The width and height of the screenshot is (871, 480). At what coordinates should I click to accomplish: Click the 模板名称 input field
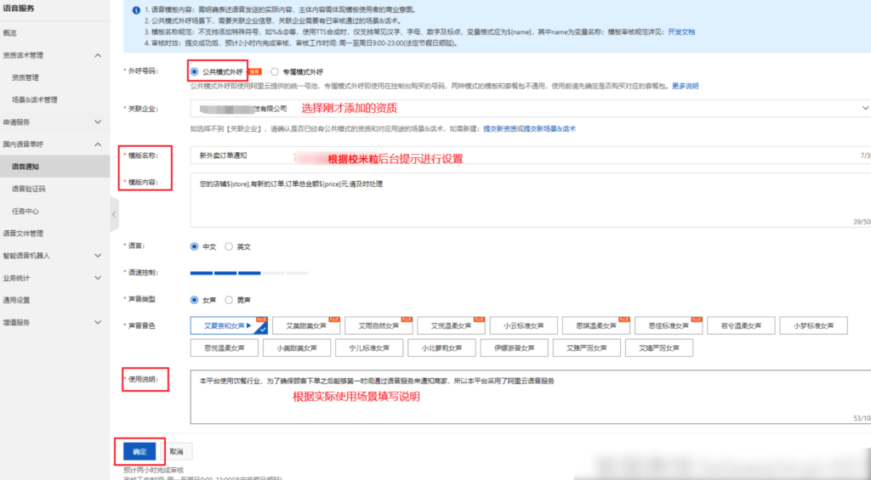(531, 155)
